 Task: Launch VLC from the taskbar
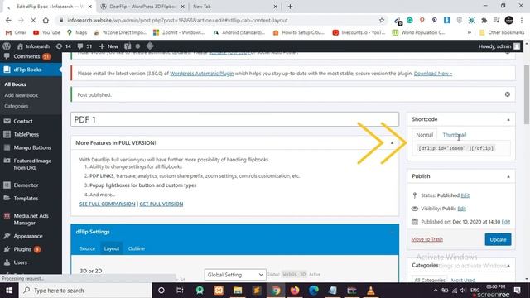[x=371, y=291]
